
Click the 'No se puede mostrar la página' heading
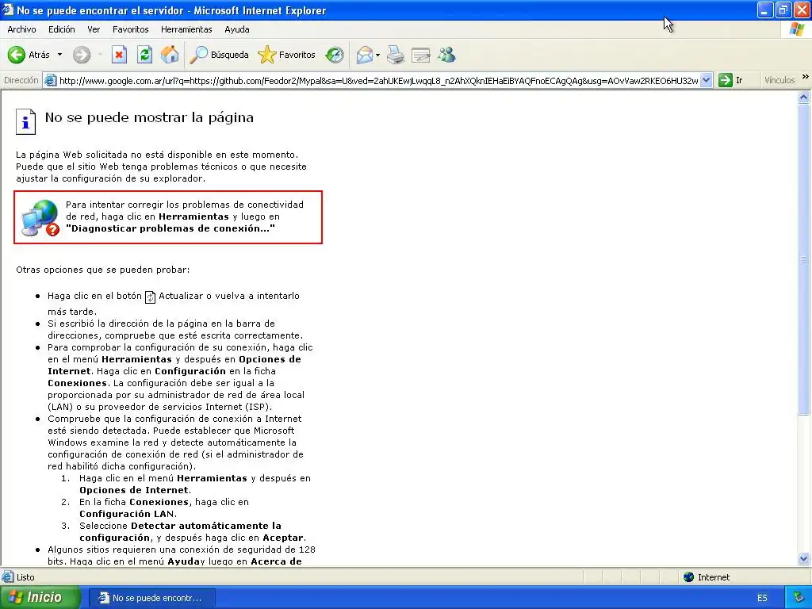point(149,117)
